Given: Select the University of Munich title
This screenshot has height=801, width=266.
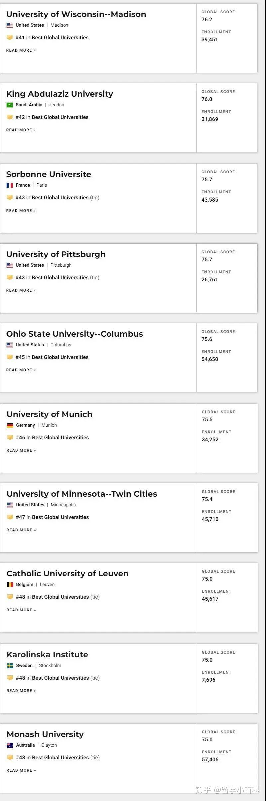Looking at the screenshot, I should coord(50,414).
